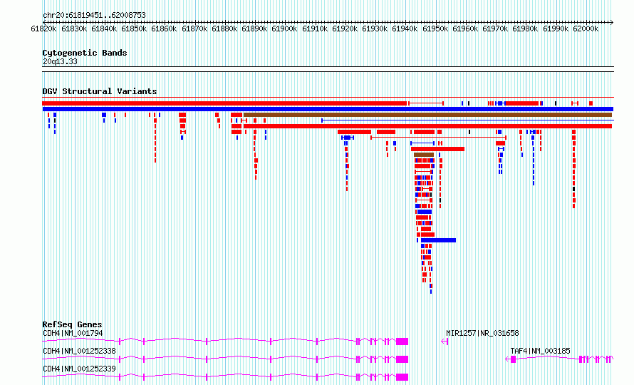This screenshot has height=385, width=634.
Task: Select the long brown DGV variant bar
Action: tap(428, 115)
